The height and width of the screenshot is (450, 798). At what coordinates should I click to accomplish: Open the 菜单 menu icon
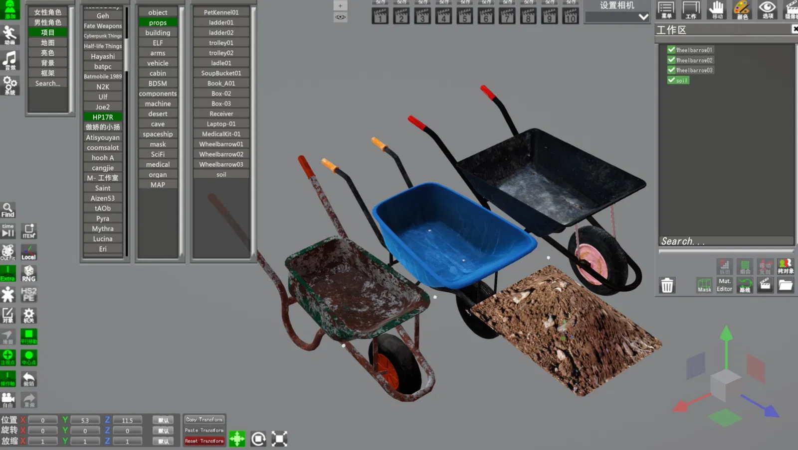[x=666, y=9]
